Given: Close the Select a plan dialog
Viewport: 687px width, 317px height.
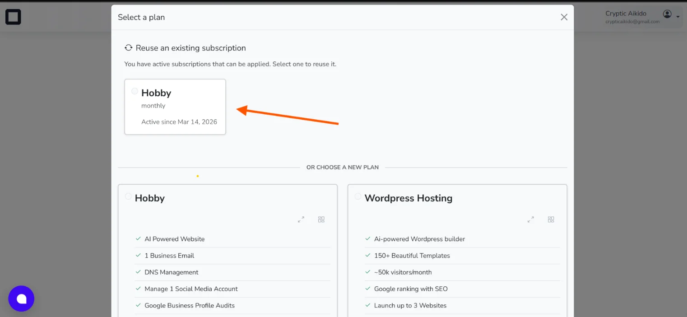Looking at the screenshot, I should 564,17.
